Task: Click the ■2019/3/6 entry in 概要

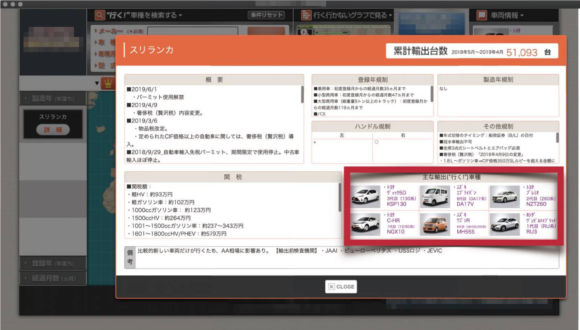Action: point(141,120)
